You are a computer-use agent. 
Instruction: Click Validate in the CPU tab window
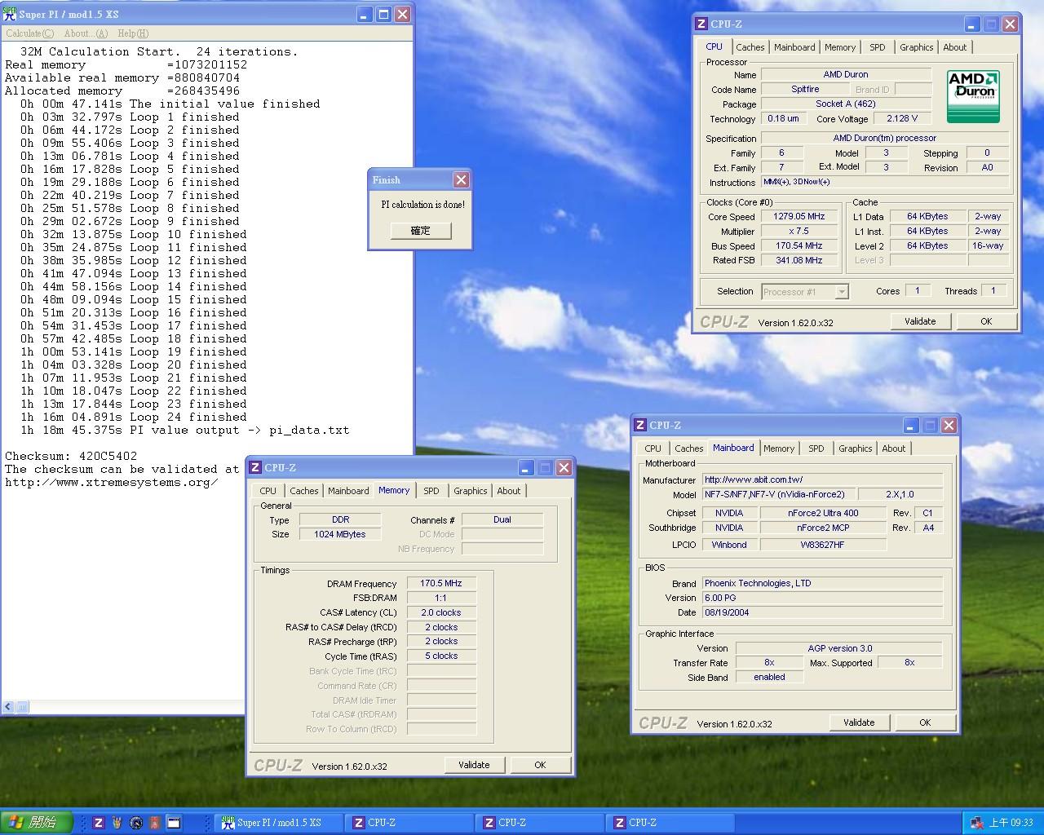(x=920, y=321)
